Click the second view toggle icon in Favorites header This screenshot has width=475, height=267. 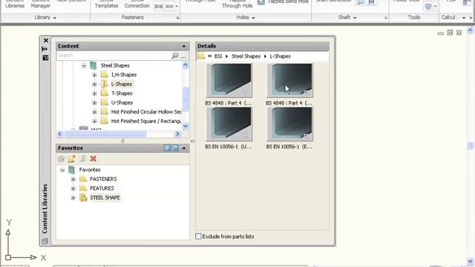pos(175,148)
